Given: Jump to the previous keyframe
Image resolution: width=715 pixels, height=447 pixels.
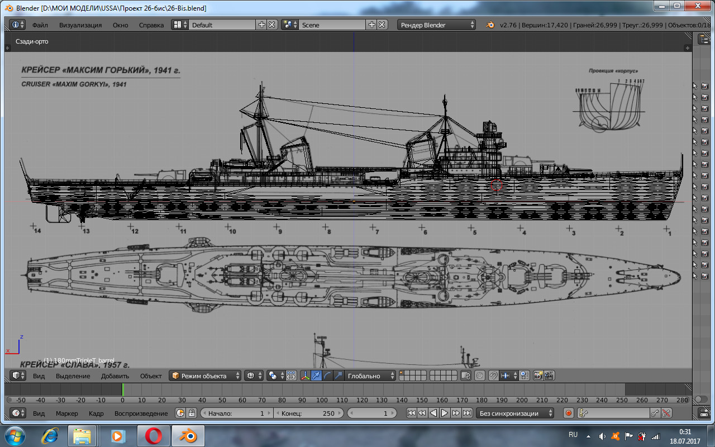Looking at the screenshot, I should point(422,413).
